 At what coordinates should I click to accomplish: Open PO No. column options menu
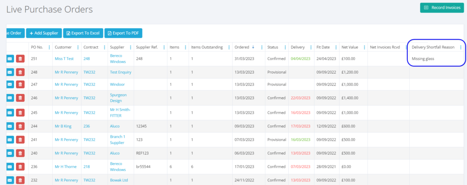pyautogui.click(x=49, y=47)
